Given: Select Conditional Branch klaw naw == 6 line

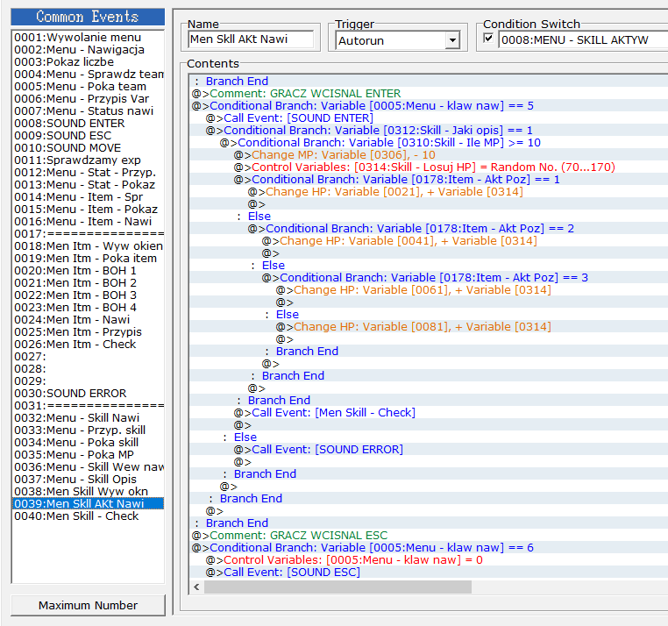Looking at the screenshot, I should click(429, 548).
